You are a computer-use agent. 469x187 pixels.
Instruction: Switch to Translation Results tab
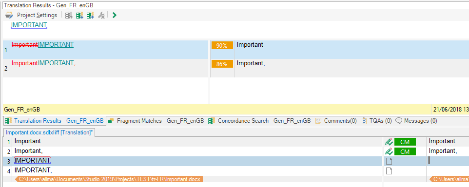click(54, 121)
